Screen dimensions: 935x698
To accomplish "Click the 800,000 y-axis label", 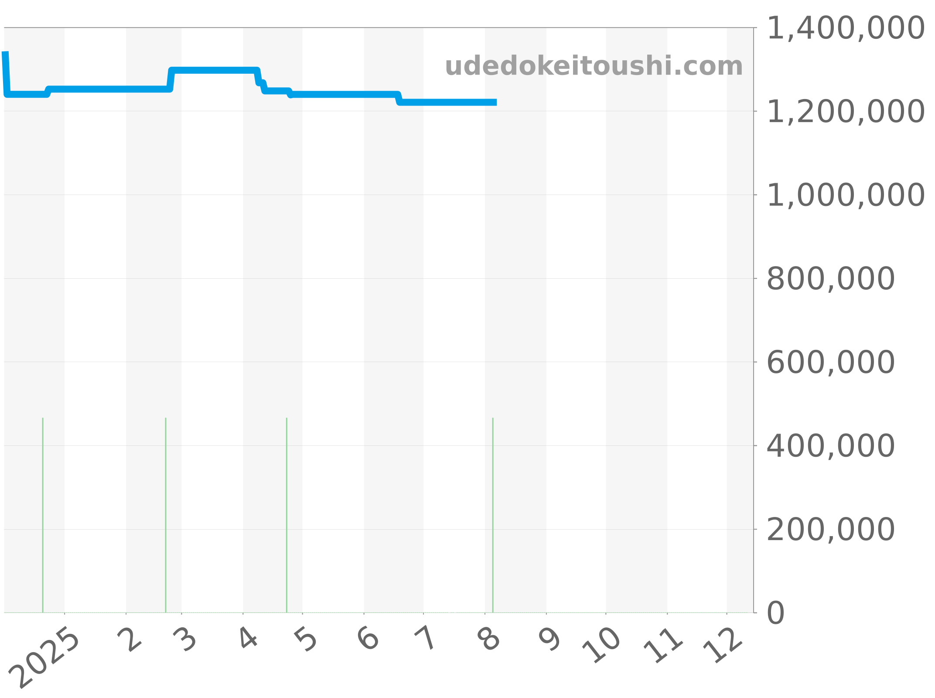I will [831, 279].
